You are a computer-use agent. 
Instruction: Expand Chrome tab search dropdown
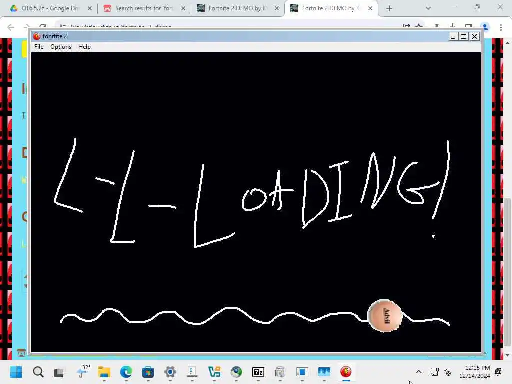(428, 8)
